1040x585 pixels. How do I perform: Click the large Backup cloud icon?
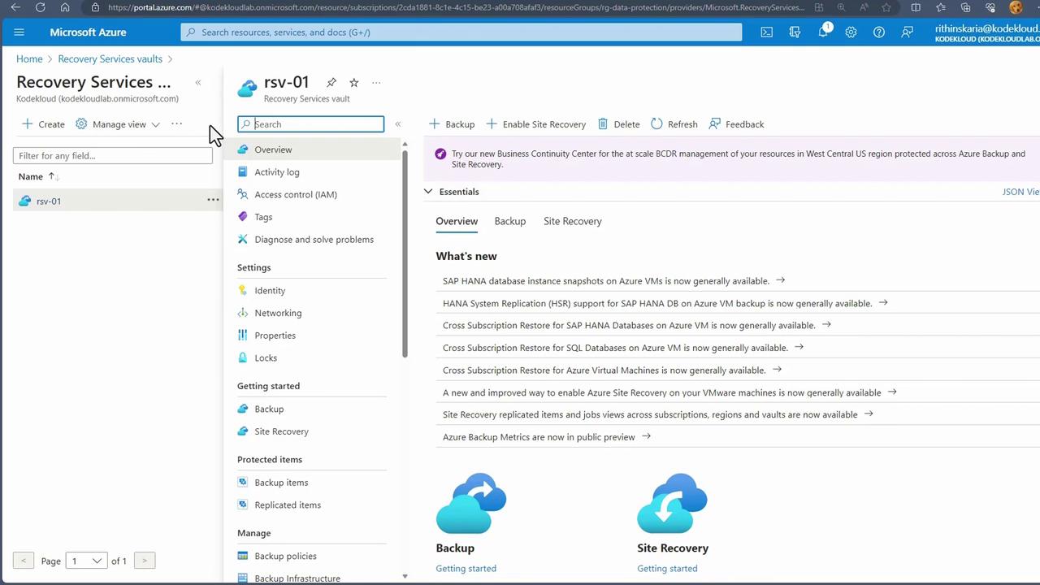471,504
